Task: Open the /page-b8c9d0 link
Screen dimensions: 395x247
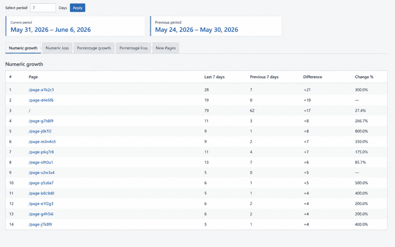Action: tap(42, 193)
